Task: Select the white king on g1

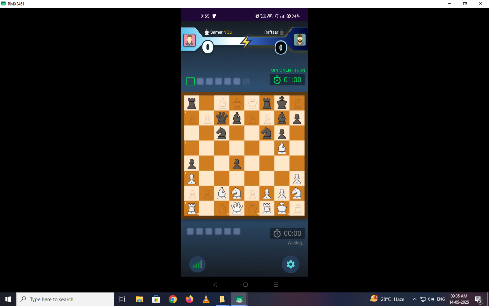Action: [x=282, y=208]
